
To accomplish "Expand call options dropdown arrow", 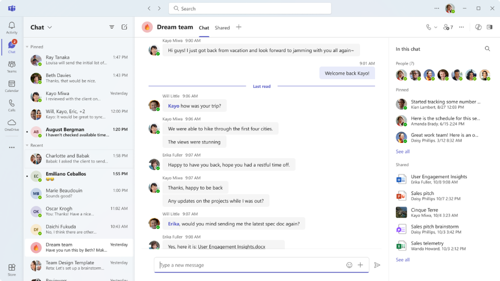I will point(435,27).
